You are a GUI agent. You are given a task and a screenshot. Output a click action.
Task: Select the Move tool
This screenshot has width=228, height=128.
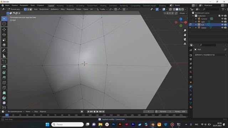click(4, 30)
